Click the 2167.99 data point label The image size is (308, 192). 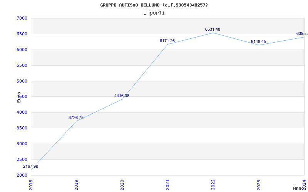31,167
